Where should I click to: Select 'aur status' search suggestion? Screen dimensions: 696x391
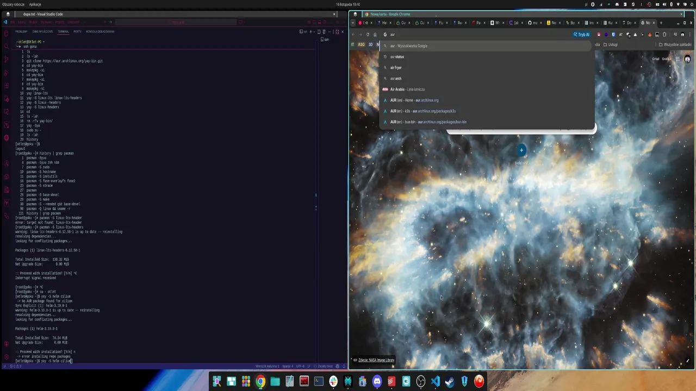[x=487, y=56]
